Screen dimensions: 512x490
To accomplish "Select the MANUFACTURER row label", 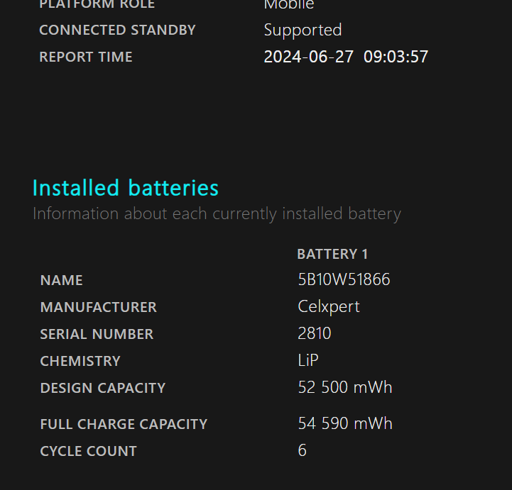I will click(99, 307).
